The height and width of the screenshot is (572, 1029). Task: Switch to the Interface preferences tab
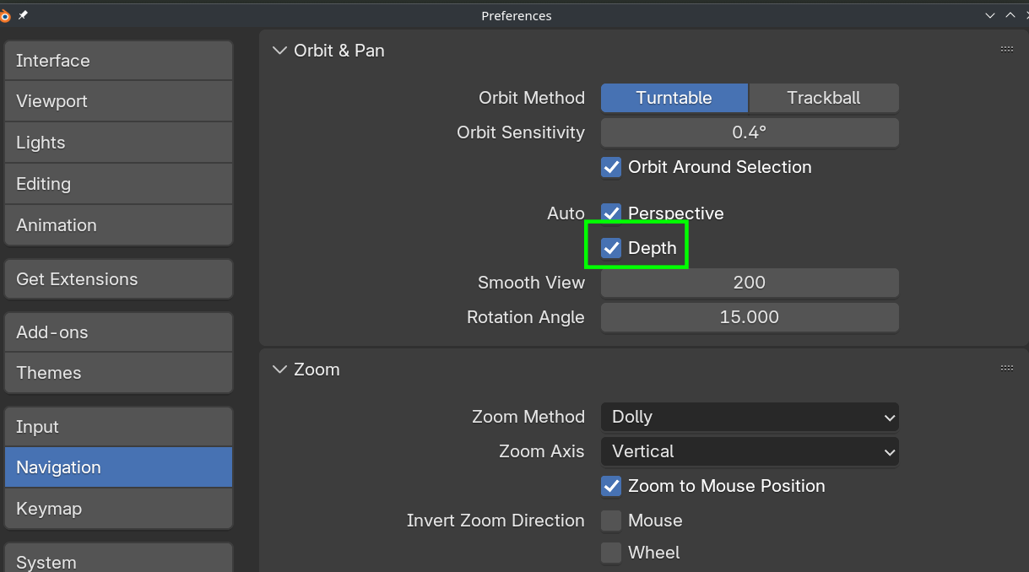(x=118, y=61)
